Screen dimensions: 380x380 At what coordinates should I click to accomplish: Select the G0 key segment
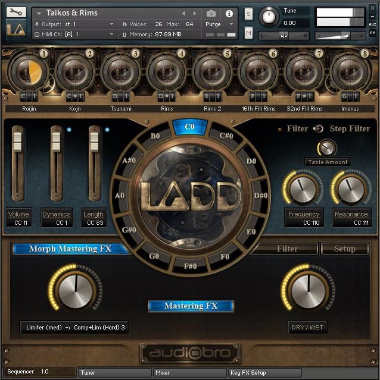[154, 256]
